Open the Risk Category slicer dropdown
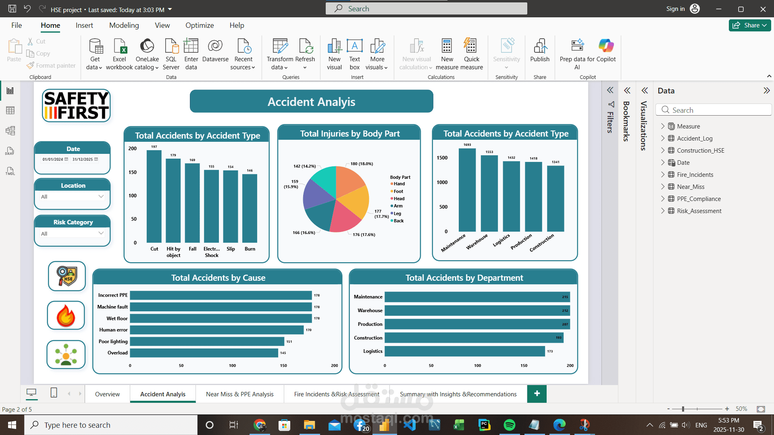This screenshot has width=774, height=435. [101, 234]
